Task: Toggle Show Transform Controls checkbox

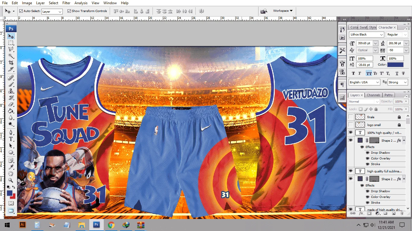Action: pos(69,11)
